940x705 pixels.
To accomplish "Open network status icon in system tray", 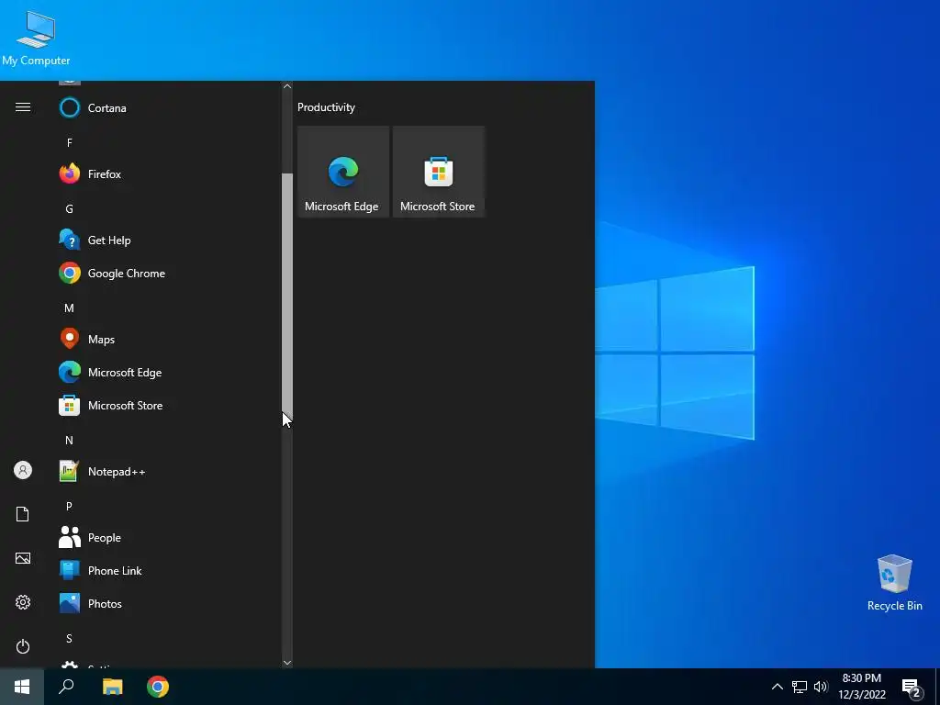I will tap(800, 687).
